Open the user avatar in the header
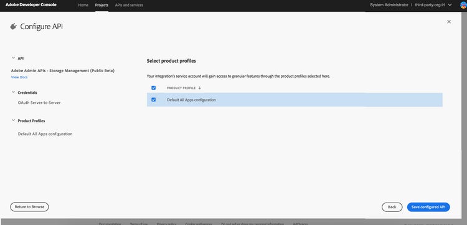The height and width of the screenshot is (225, 467). click(464, 5)
